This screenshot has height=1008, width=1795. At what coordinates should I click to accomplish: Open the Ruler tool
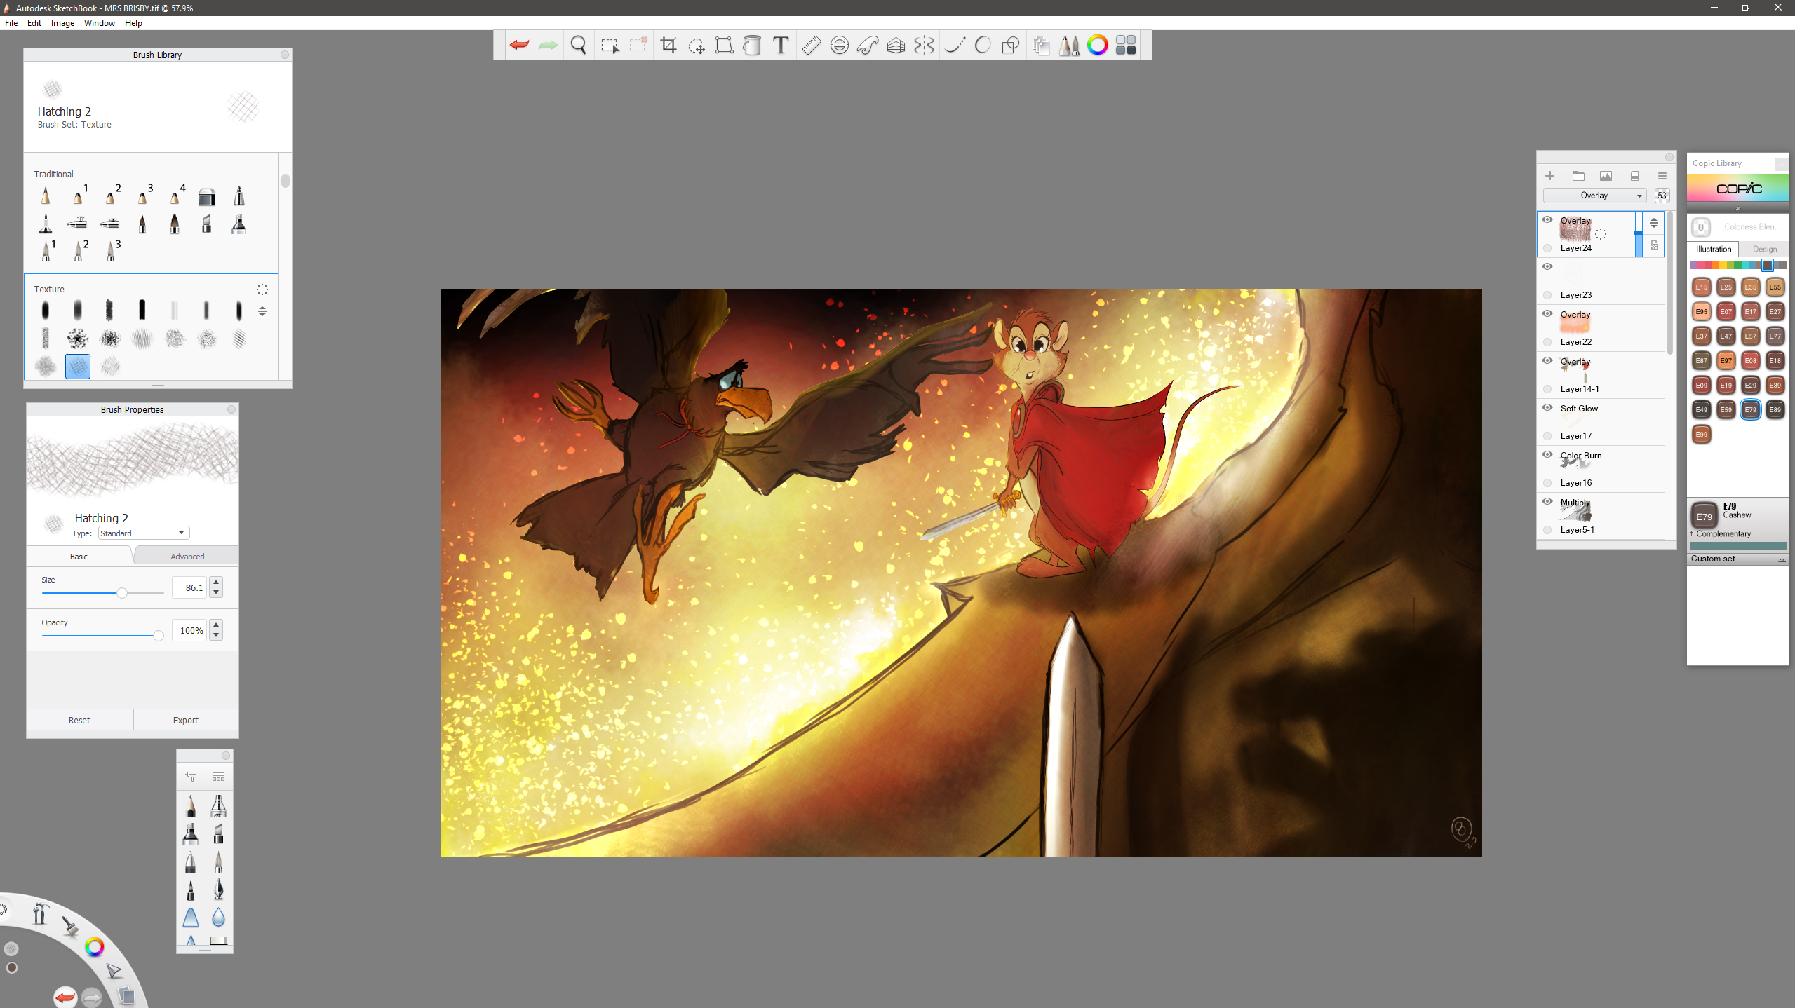click(x=811, y=46)
